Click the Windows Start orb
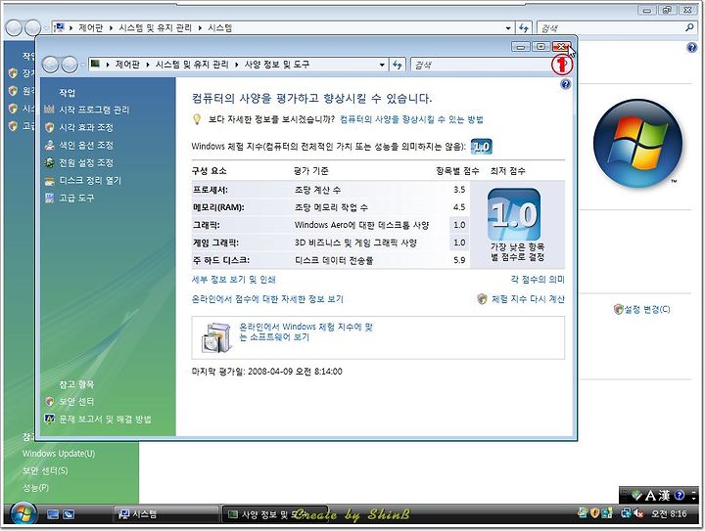This screenshot has height=531, width=705. click(x=23, y=513)
